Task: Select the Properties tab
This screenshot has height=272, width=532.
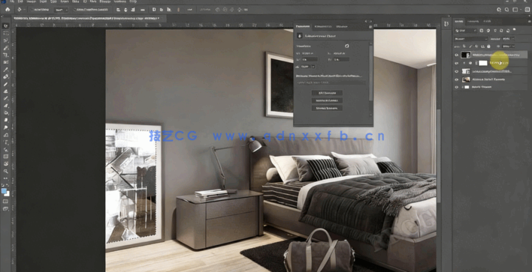Action: [303, 26]
